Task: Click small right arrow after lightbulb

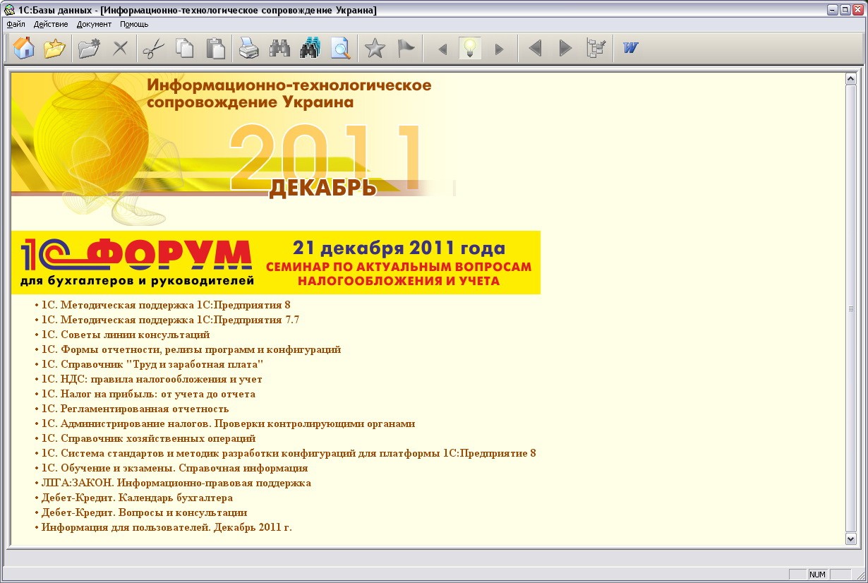Action: pyautogui.click(x=499, y=49)
